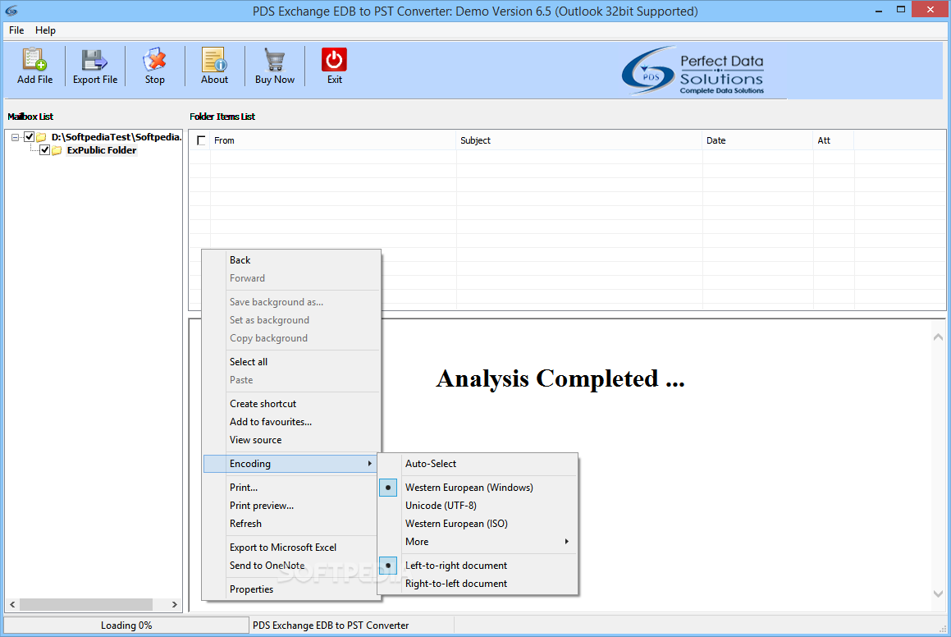The width and height of the screenshot is (951, 637).
Task: Click the preview pane scroll up arrow
Action: point(938,337)
